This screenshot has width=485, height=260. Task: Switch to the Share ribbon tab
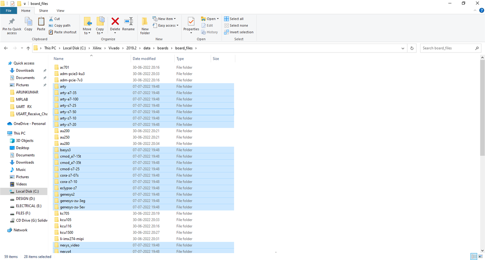click(44, 11)
